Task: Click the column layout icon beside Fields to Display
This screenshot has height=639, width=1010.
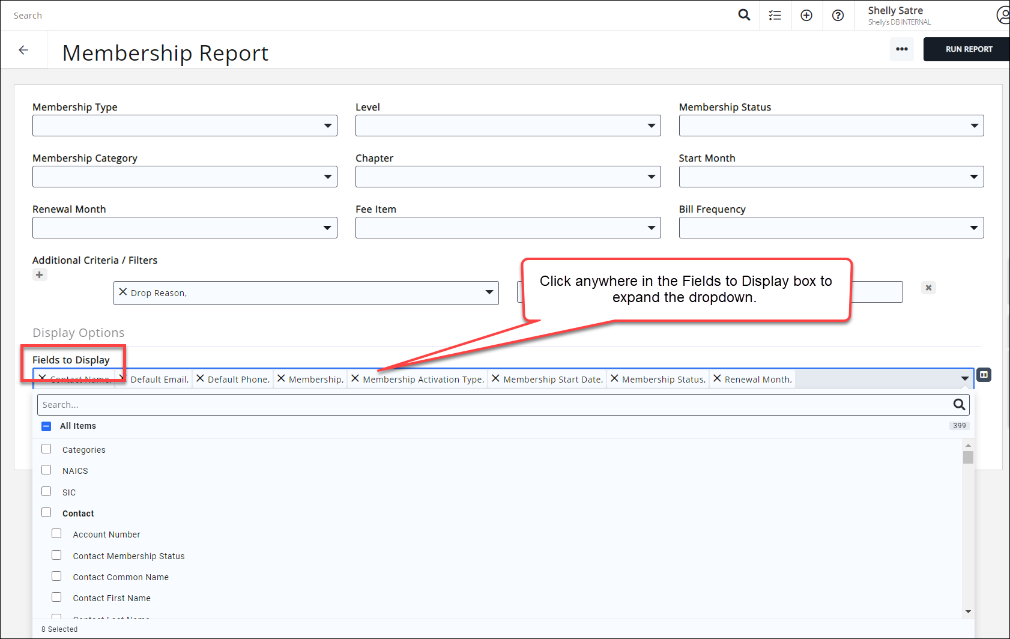Action: point(984,375)
